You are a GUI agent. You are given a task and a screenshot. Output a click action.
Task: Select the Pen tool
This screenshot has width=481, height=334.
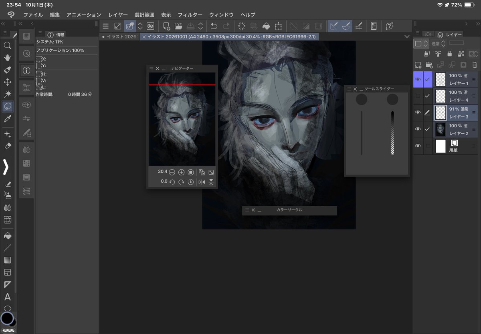[7, 146]
